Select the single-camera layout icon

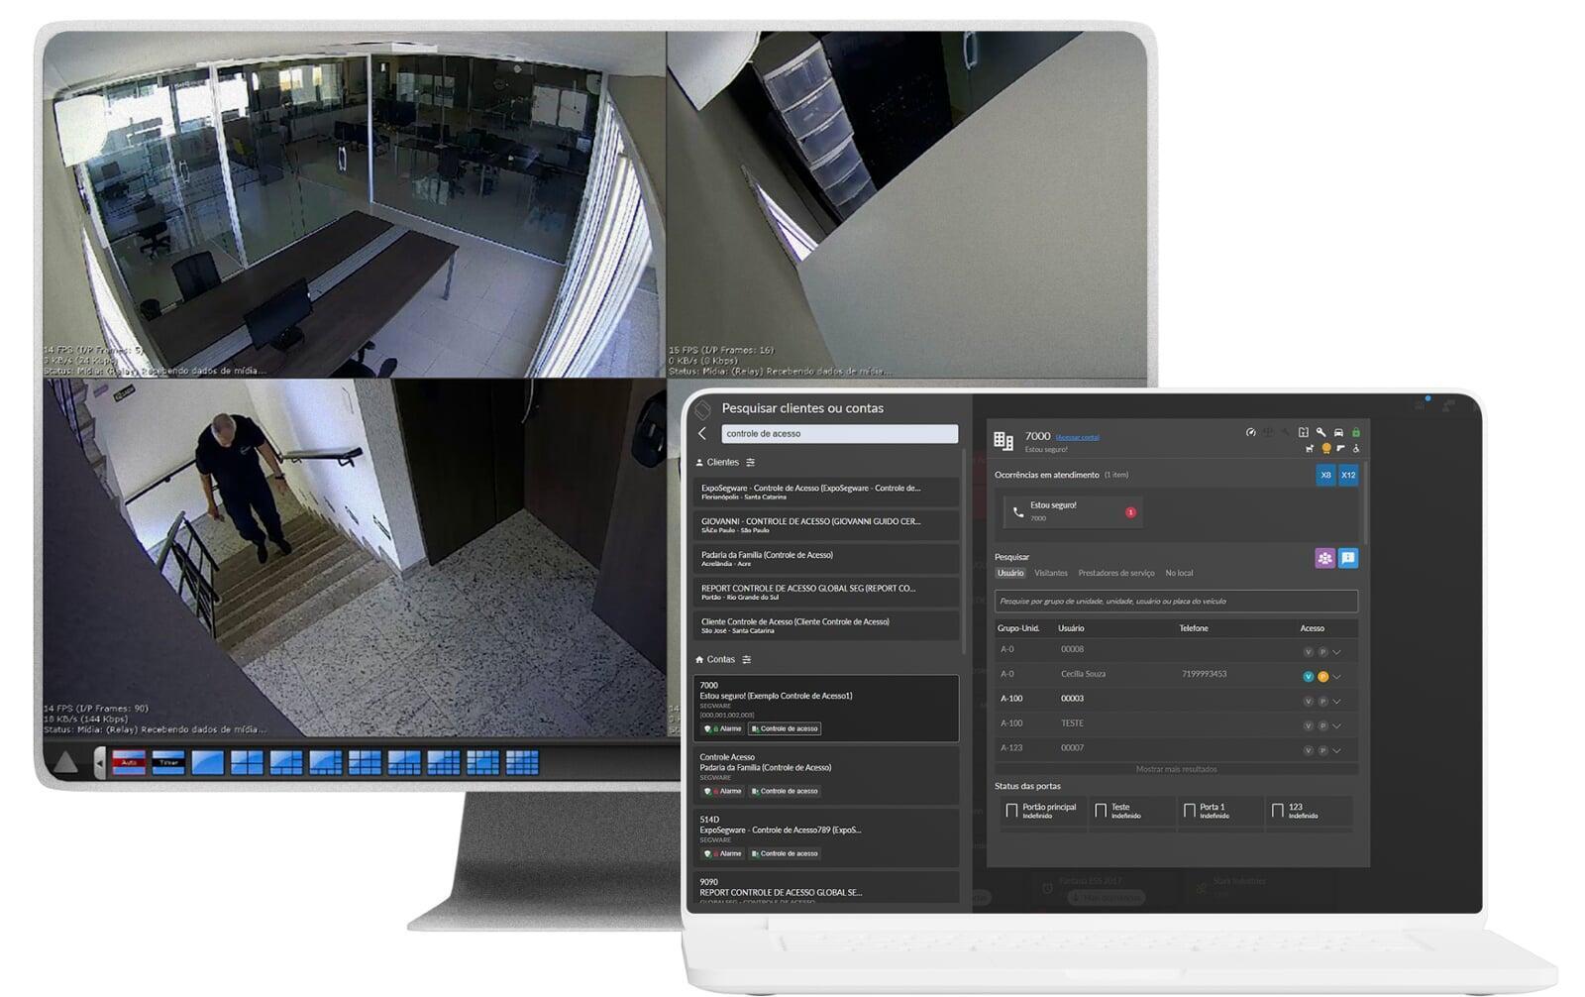click(207, 762)
